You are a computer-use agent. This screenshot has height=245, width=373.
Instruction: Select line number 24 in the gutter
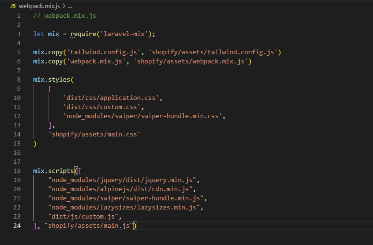click(17, 226)
